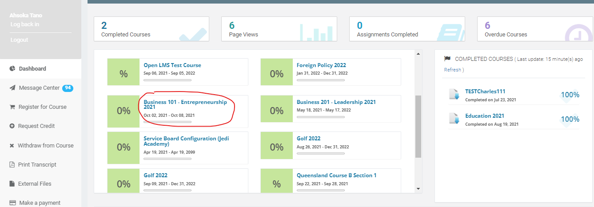Click the Make a payment card icon
The image size is (594, 207).
(x=12, y=203)
